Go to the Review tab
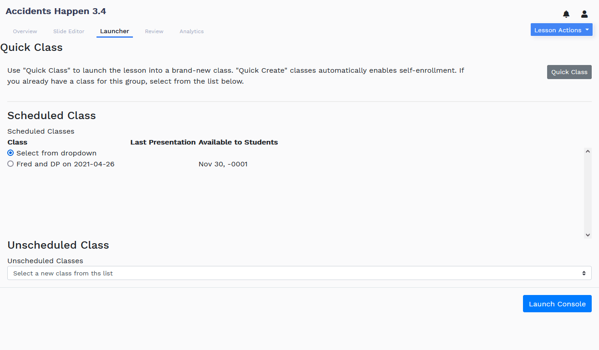Screen dimensions: 599x350 coord(154,31)
